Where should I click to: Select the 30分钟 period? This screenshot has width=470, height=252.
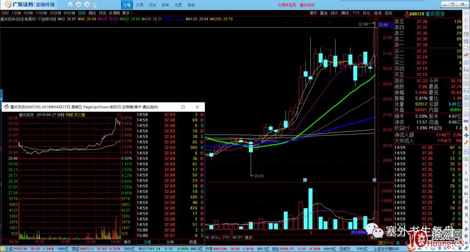55,13
